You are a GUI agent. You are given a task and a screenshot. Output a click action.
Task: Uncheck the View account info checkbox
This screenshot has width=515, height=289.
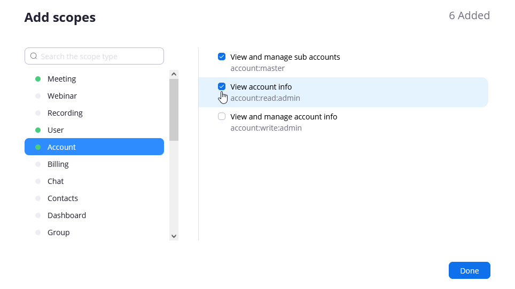222,86
